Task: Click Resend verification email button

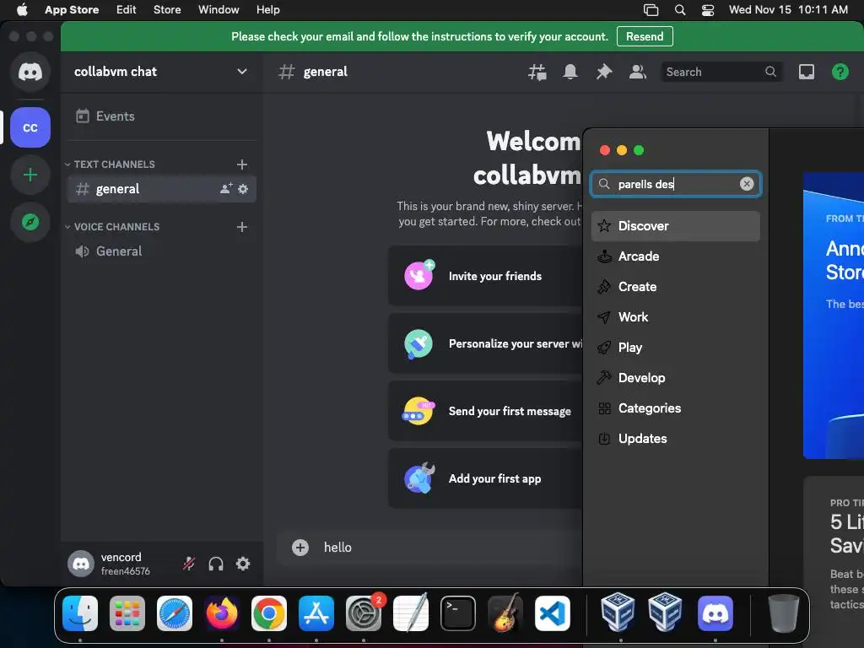Action: tap(645, 36)
